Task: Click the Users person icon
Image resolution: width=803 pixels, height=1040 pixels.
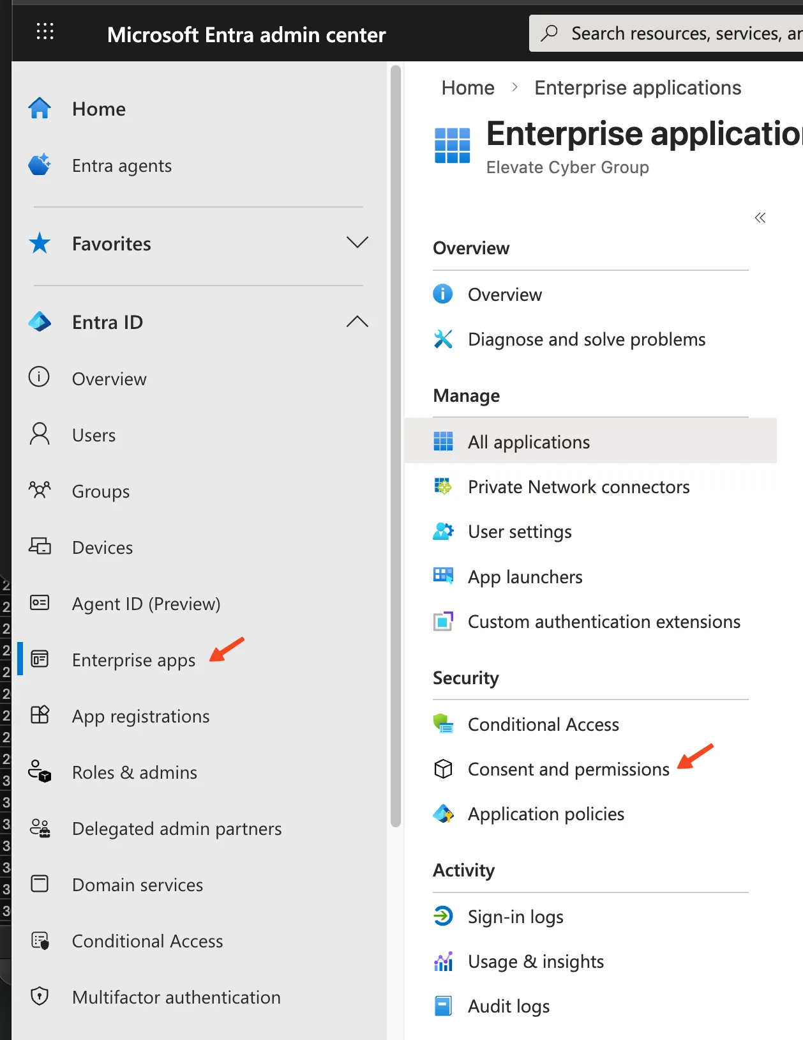Action: [x=40, y=434]
